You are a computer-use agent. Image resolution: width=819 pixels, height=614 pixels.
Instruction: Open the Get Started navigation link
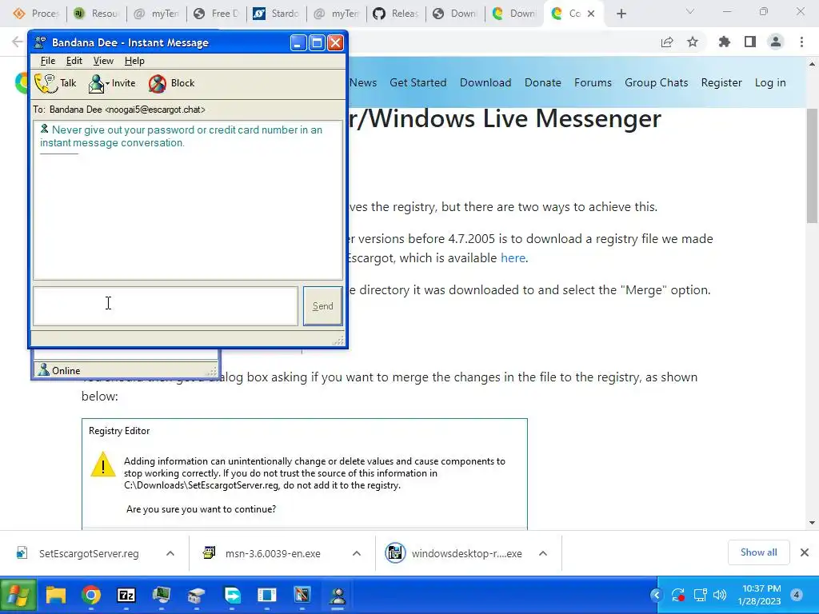click(x=417, y=82)
